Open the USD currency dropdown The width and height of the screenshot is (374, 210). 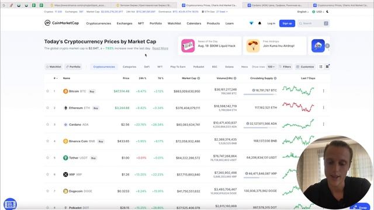tap(318, 12)
